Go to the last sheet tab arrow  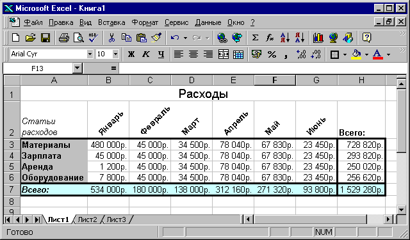pos(37,220)
